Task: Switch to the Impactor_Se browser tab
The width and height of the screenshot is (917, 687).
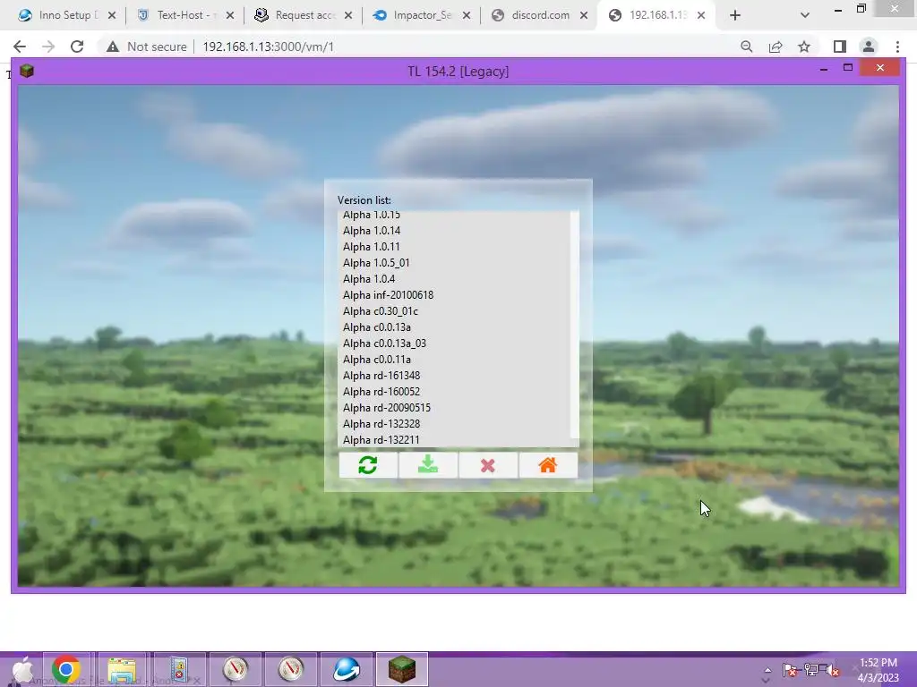Action: (422, 15)
